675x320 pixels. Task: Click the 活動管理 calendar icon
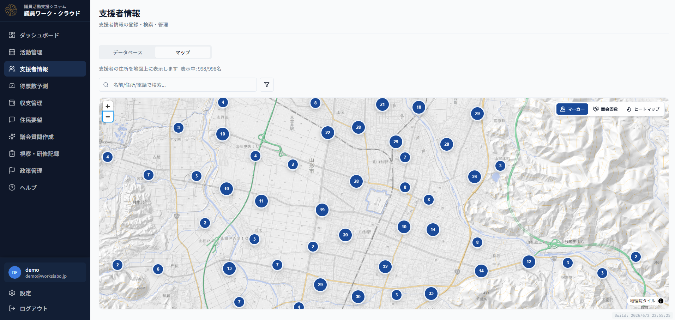(12, 52)
